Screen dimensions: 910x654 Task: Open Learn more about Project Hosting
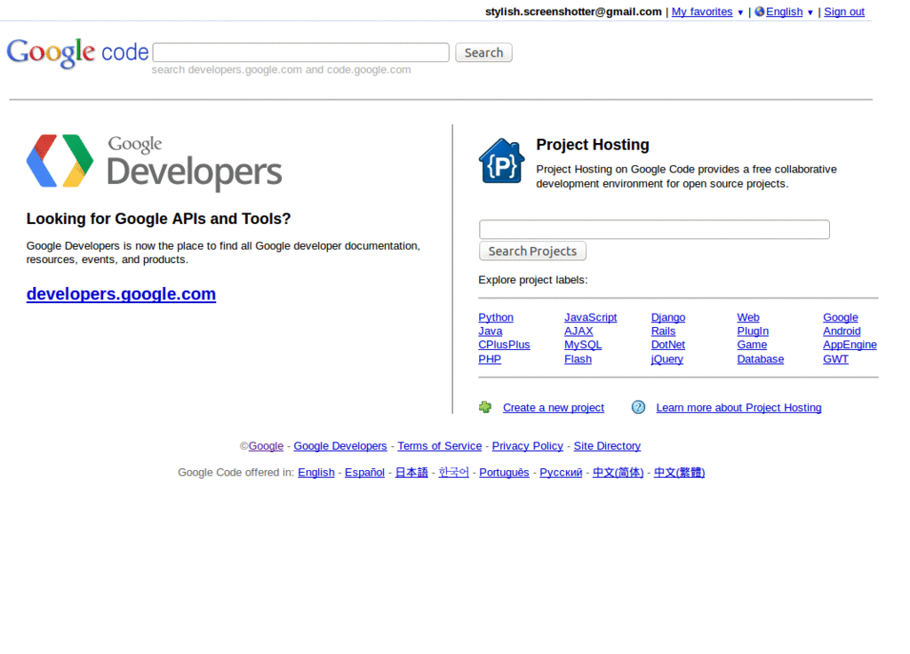pyautogui.click(x=738, y=407)
